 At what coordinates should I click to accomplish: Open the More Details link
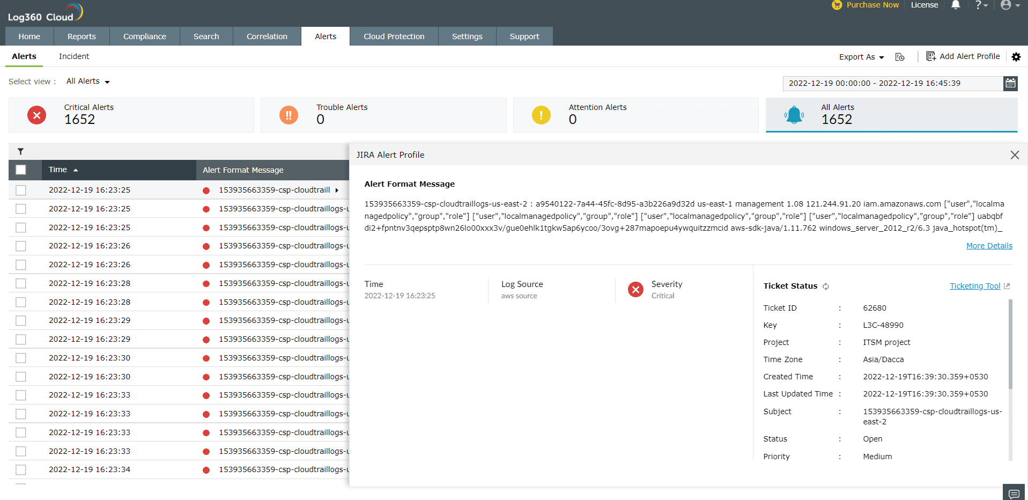click(988, 245)
